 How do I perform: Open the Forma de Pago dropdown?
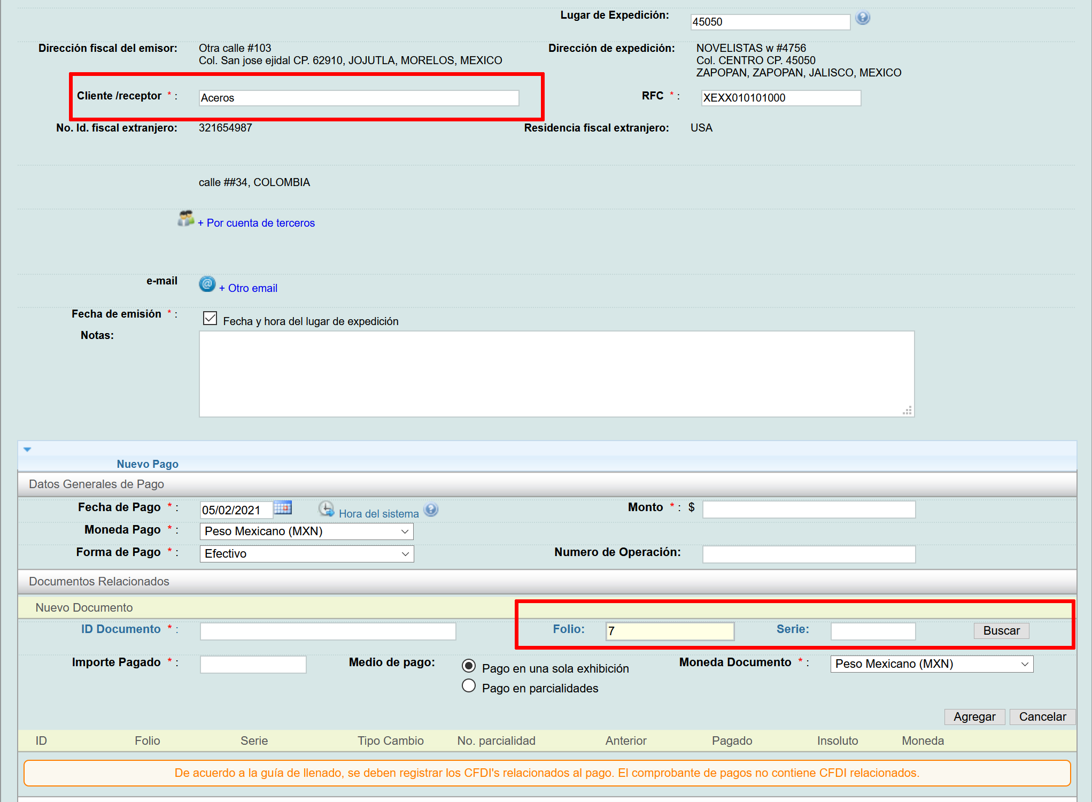point(306,554)
